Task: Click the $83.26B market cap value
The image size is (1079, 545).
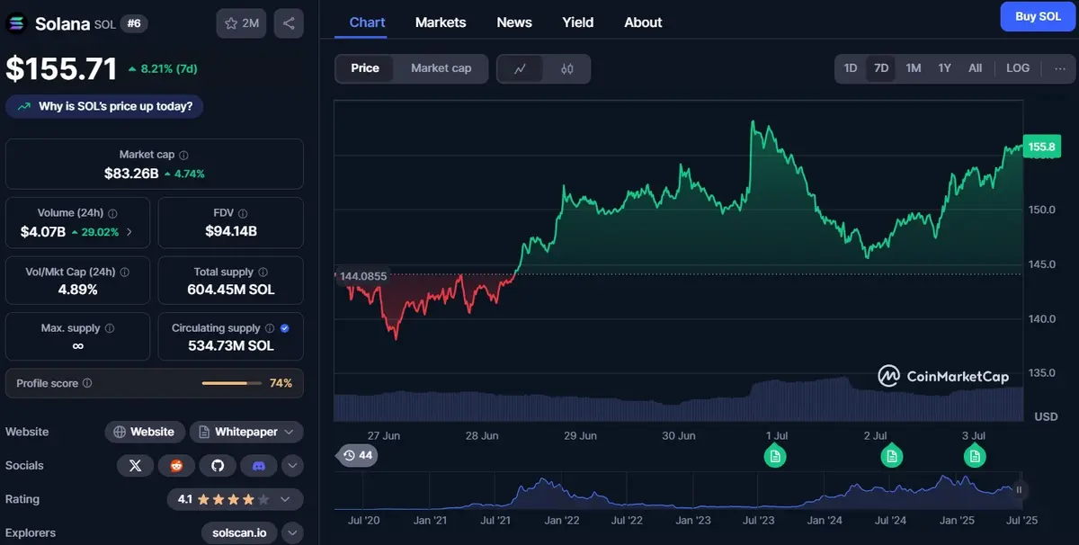Action: [131, 174]
